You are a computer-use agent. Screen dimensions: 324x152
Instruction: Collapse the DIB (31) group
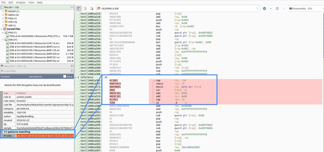[x=3, y=40]
